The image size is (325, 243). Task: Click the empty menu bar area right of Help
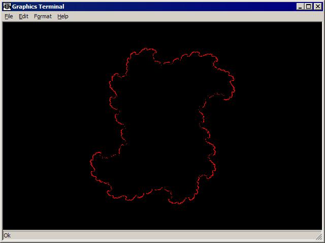pos(193,16)
